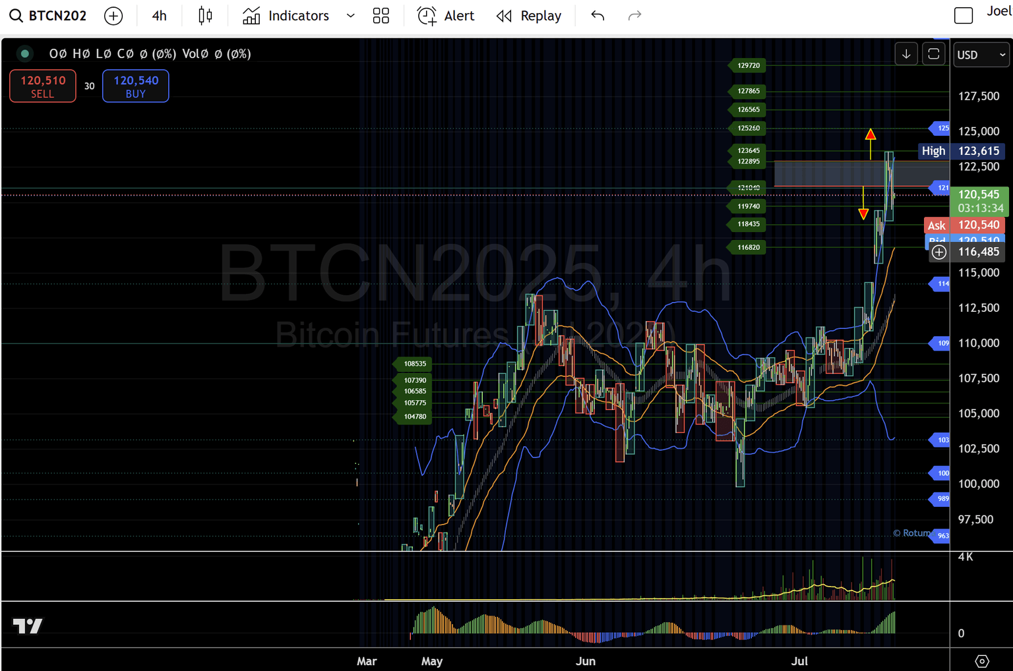Click the SELL 120,510 button
1013x671 pixels.
click(x=42, y=86)
